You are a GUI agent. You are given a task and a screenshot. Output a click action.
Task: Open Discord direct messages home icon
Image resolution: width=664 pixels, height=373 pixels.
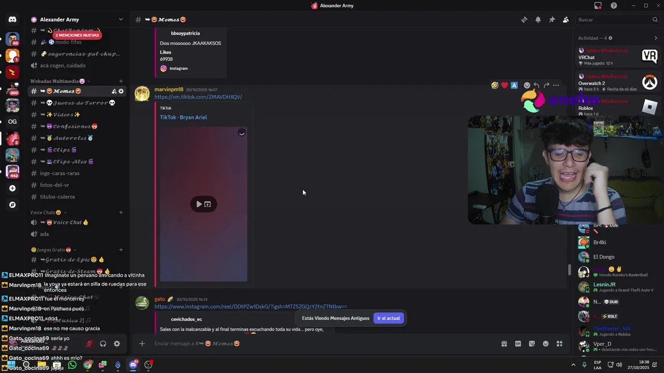(x=12, y=20)
